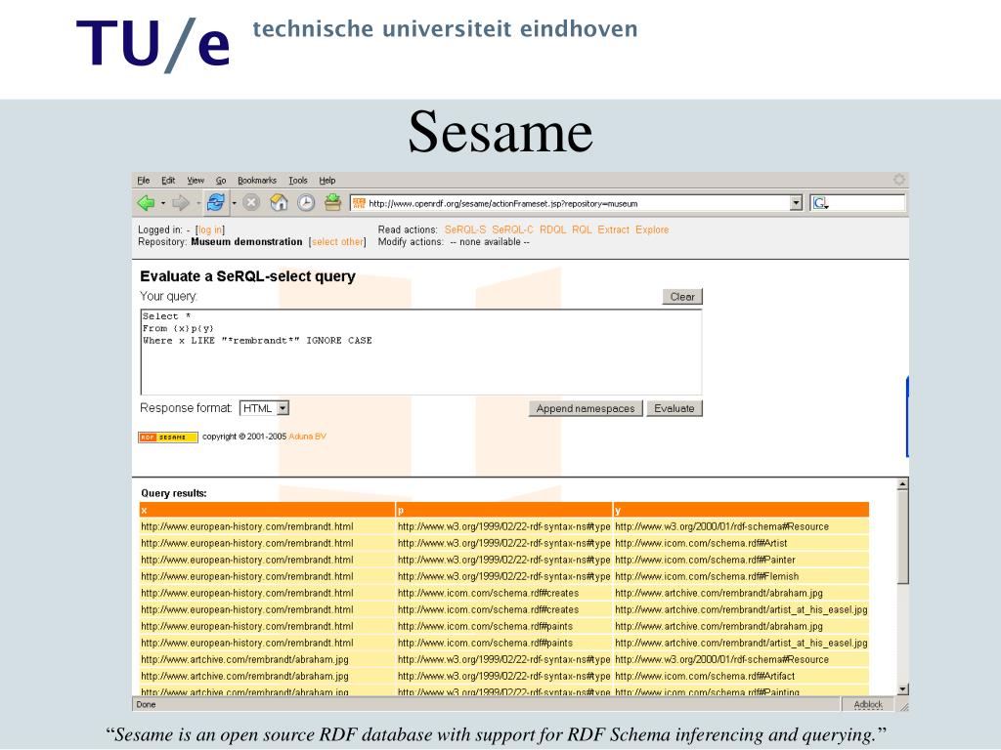
Task: Open the Go menu
Action: (221, 181)
